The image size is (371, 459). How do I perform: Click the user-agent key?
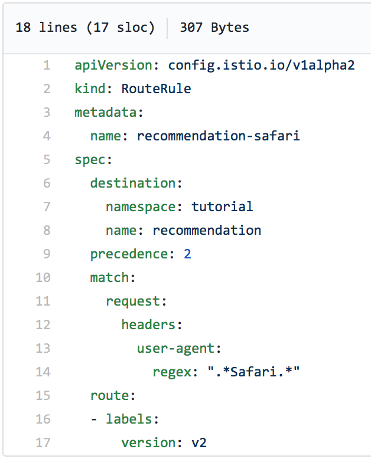pos(177,348)
